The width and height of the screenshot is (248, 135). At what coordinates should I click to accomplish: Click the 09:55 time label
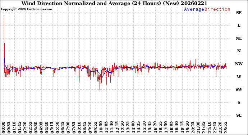click(95, 128)
